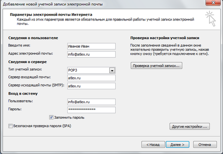Enable Безопасная проверка пароля (SPA) checkbox
Viewport: 223px width, 154px height.
pyautogui.click(x=10, y=126)
